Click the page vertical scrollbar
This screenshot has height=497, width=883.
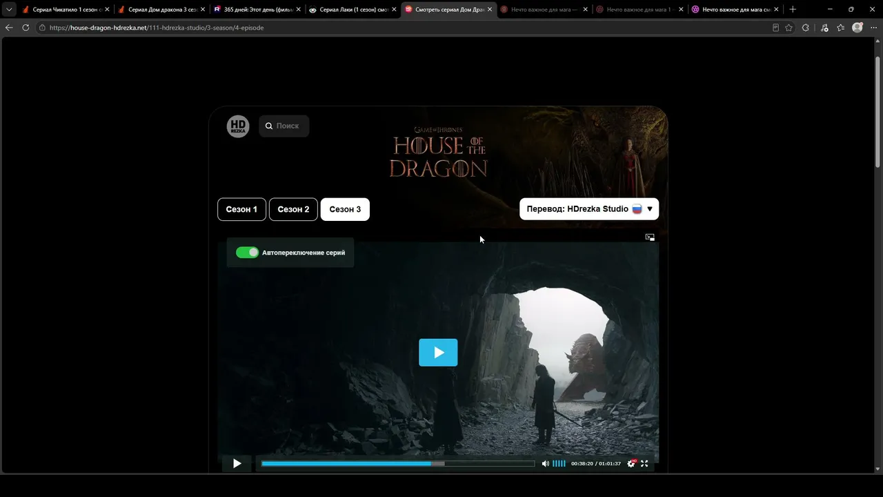pos(877,110)
